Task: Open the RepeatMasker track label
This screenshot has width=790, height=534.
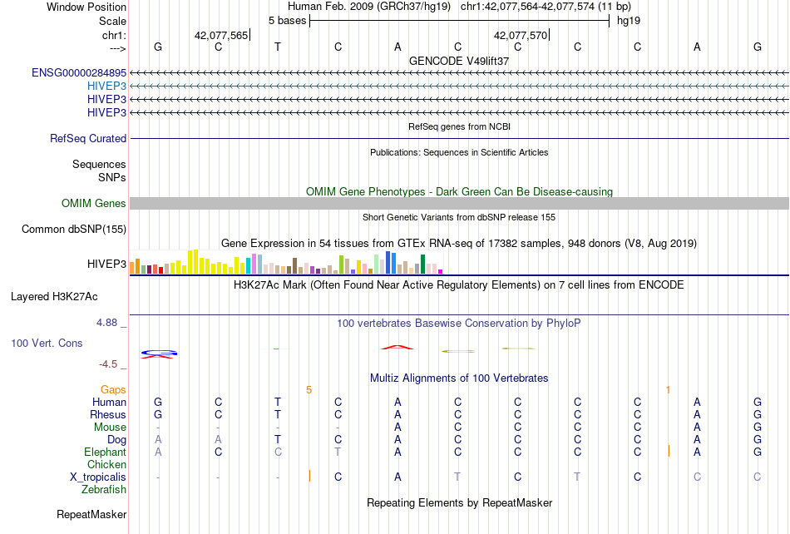Action: tap(91, 514)
